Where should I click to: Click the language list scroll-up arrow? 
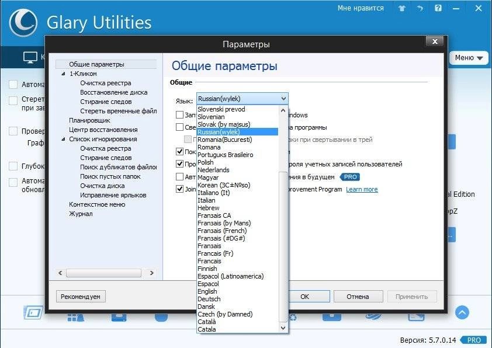click(x=283, y=110)
